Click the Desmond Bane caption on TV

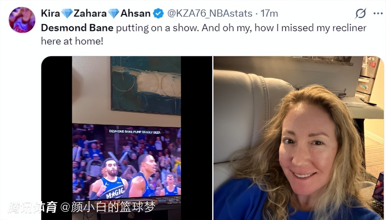point(135,132)
